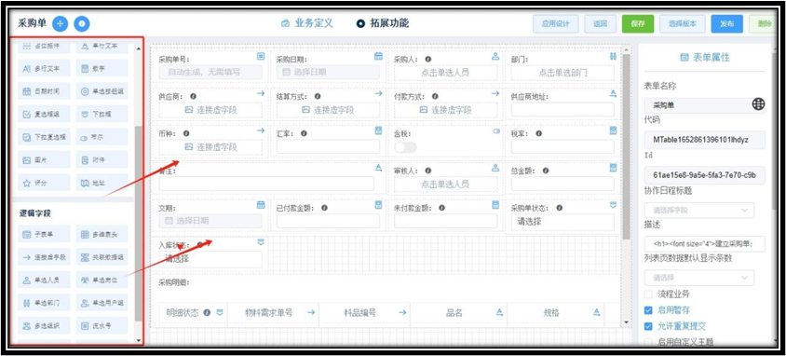Click the 点击单选部门 field
786x356 pixels.
(562, 72)
